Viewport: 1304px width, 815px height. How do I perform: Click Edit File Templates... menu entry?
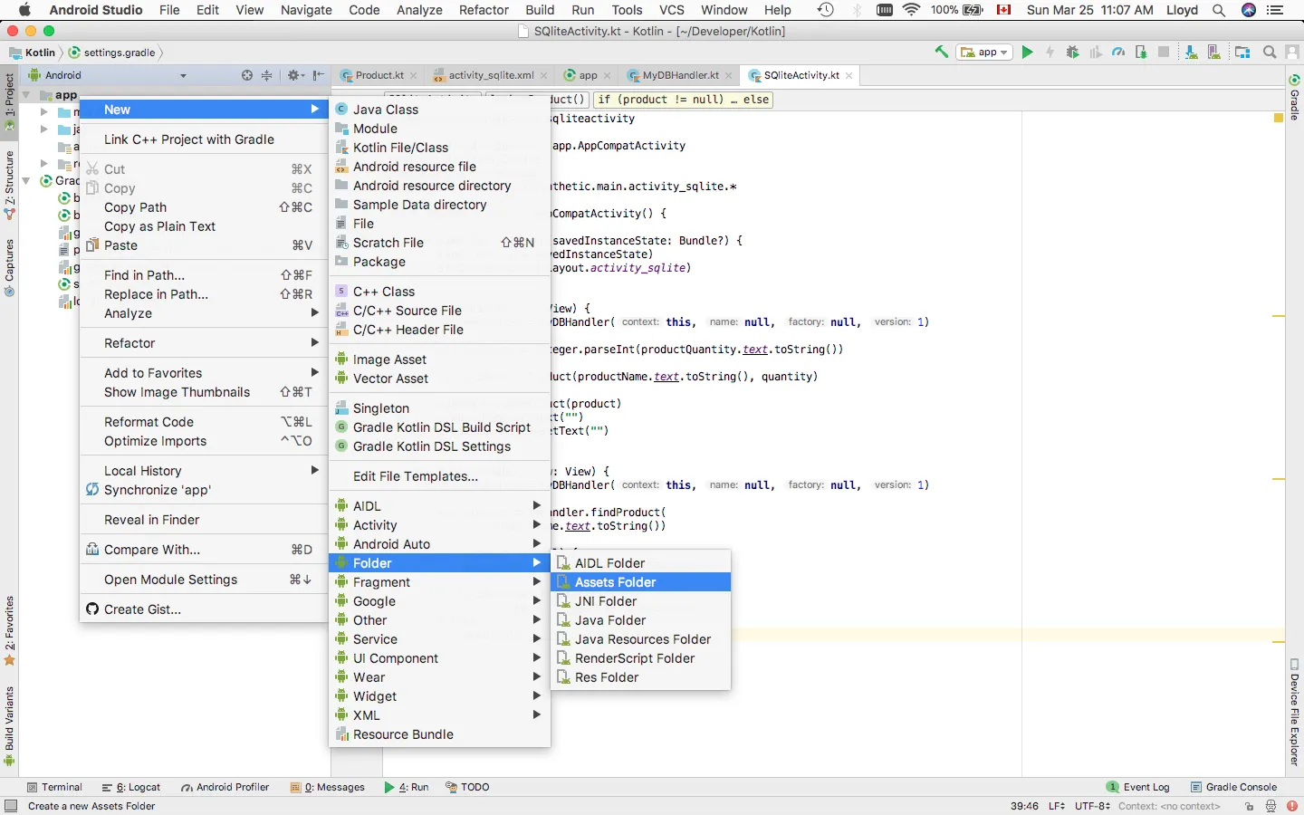coord(415,476)
